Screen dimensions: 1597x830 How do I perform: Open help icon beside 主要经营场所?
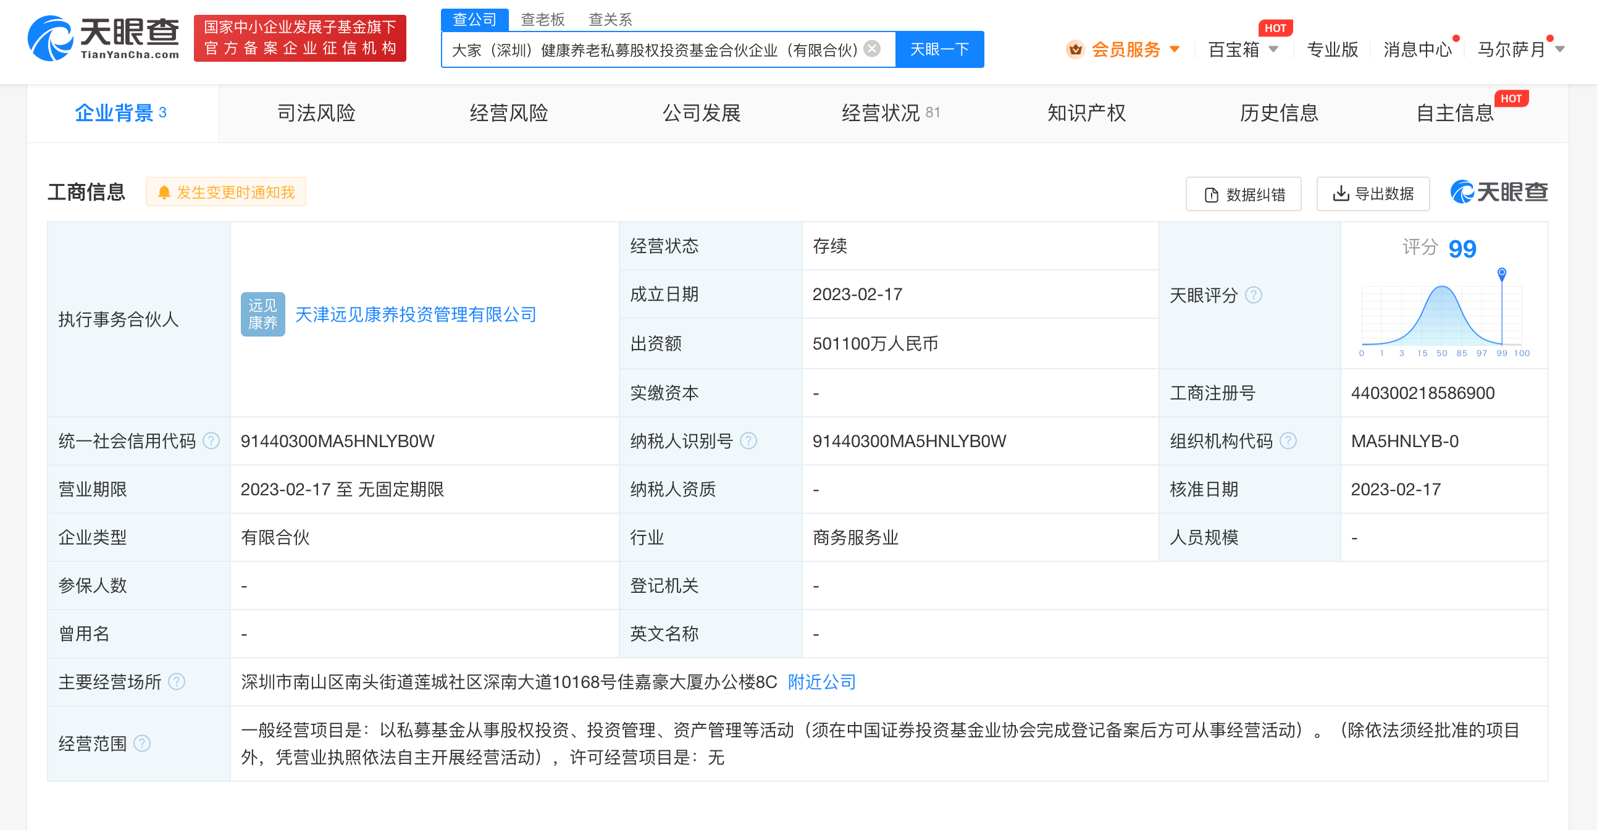177,682
